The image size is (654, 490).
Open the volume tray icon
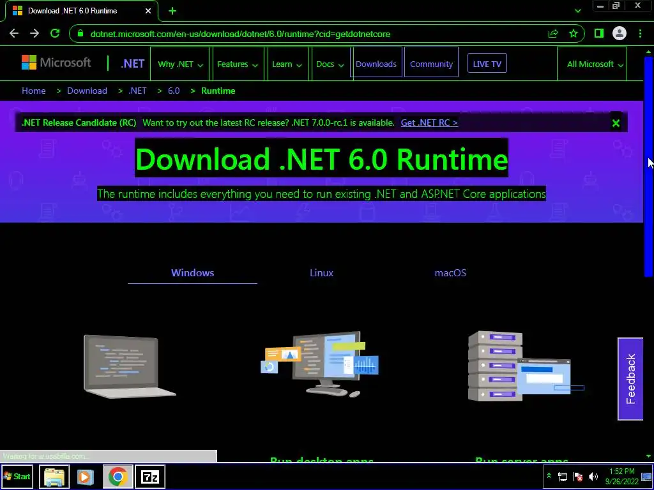(x=593, y=477)
